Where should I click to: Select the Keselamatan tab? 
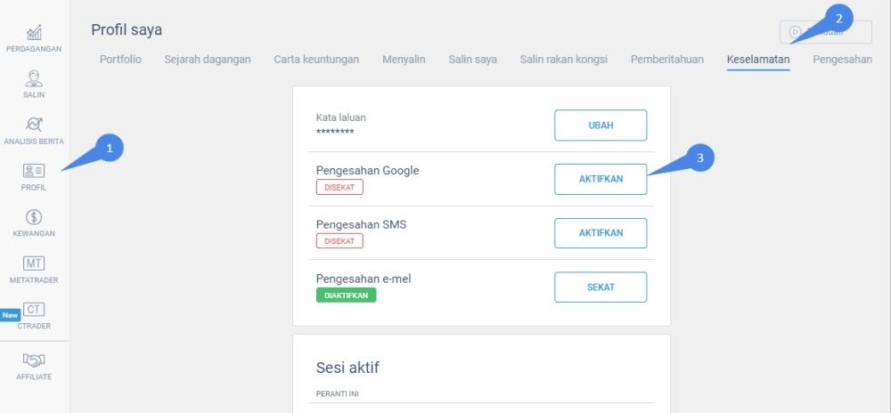point(758,60)
